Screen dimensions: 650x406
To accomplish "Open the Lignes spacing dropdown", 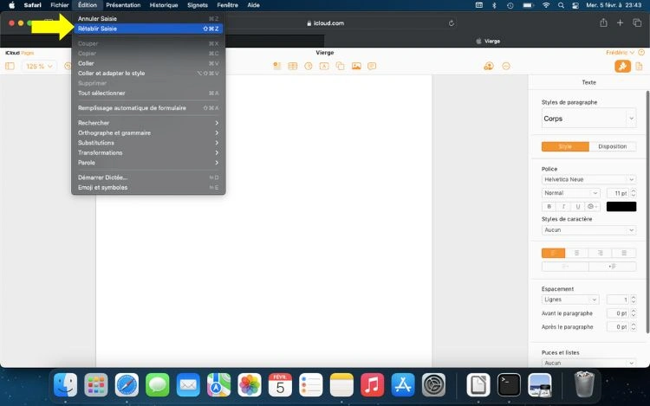I will [570, 300].
